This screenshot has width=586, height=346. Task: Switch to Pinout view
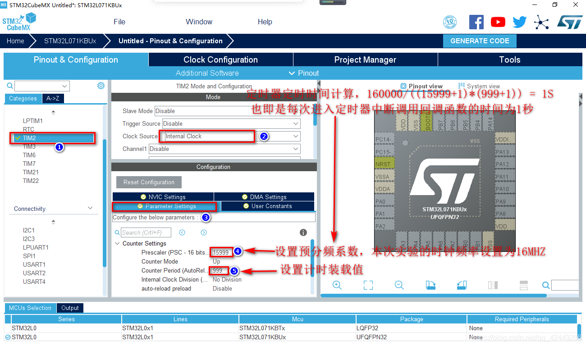click(421, 86)
